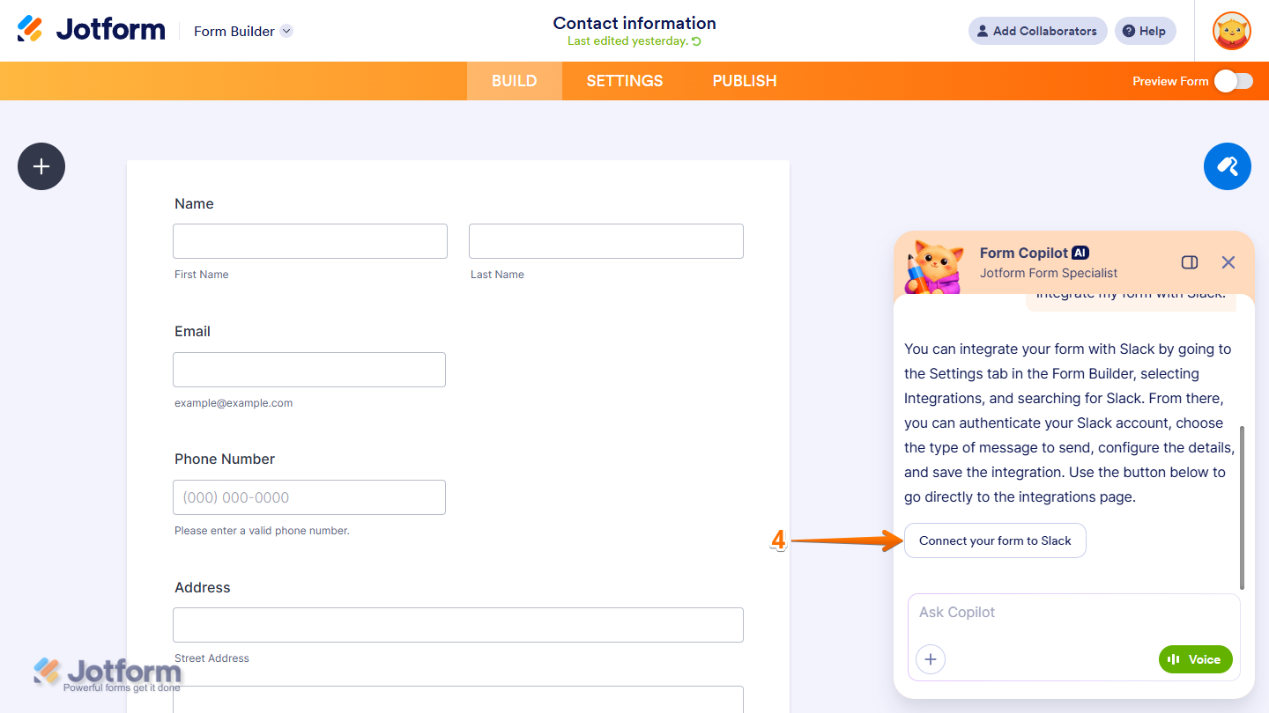Expand the Form Builder dropdown

point(286,31)
